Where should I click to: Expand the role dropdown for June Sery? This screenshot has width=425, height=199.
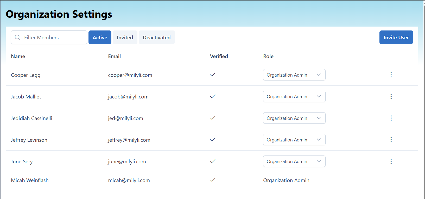tap(294, 161)
